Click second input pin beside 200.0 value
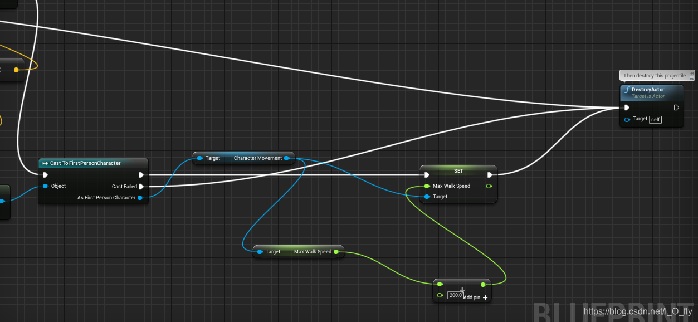This screenshot has width=698, height=322. click(x=440, y=295)
